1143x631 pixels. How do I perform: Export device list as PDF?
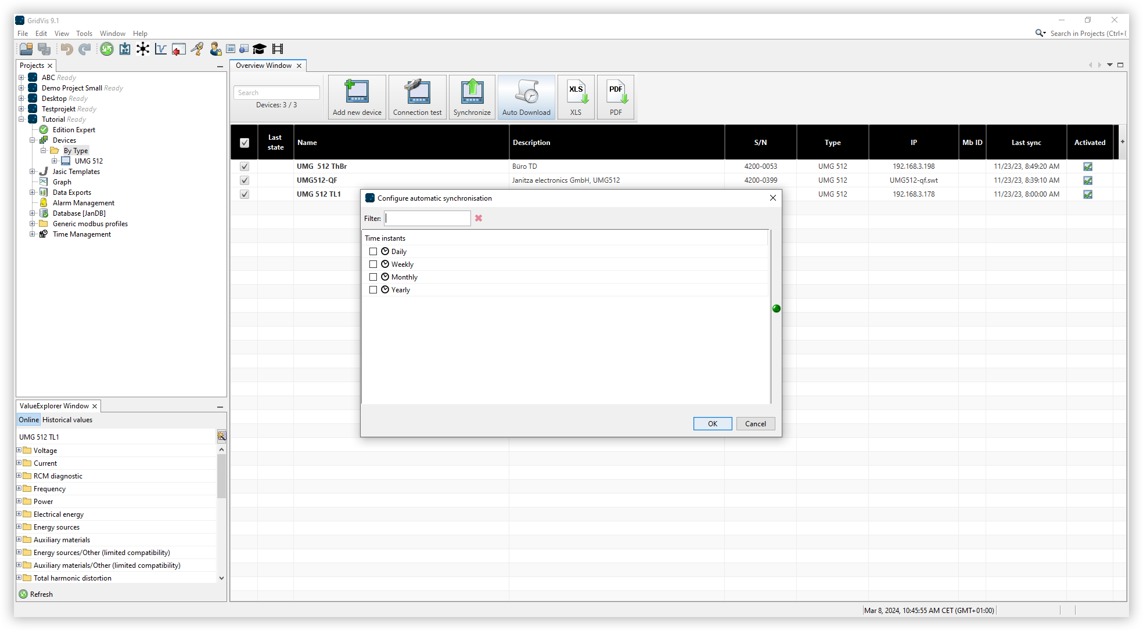pos(616,97)
